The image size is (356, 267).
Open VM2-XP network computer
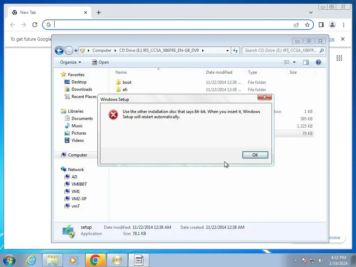(79, 199)
